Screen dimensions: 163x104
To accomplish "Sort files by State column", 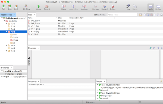I will [63, 18].
